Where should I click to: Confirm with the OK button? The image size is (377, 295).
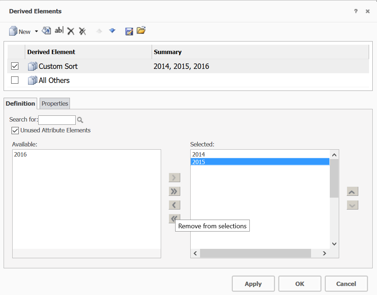(x=300, y=284)
